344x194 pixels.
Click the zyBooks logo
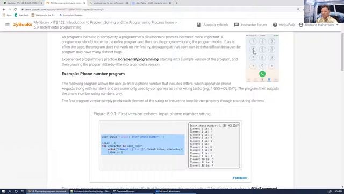point(23,25)
